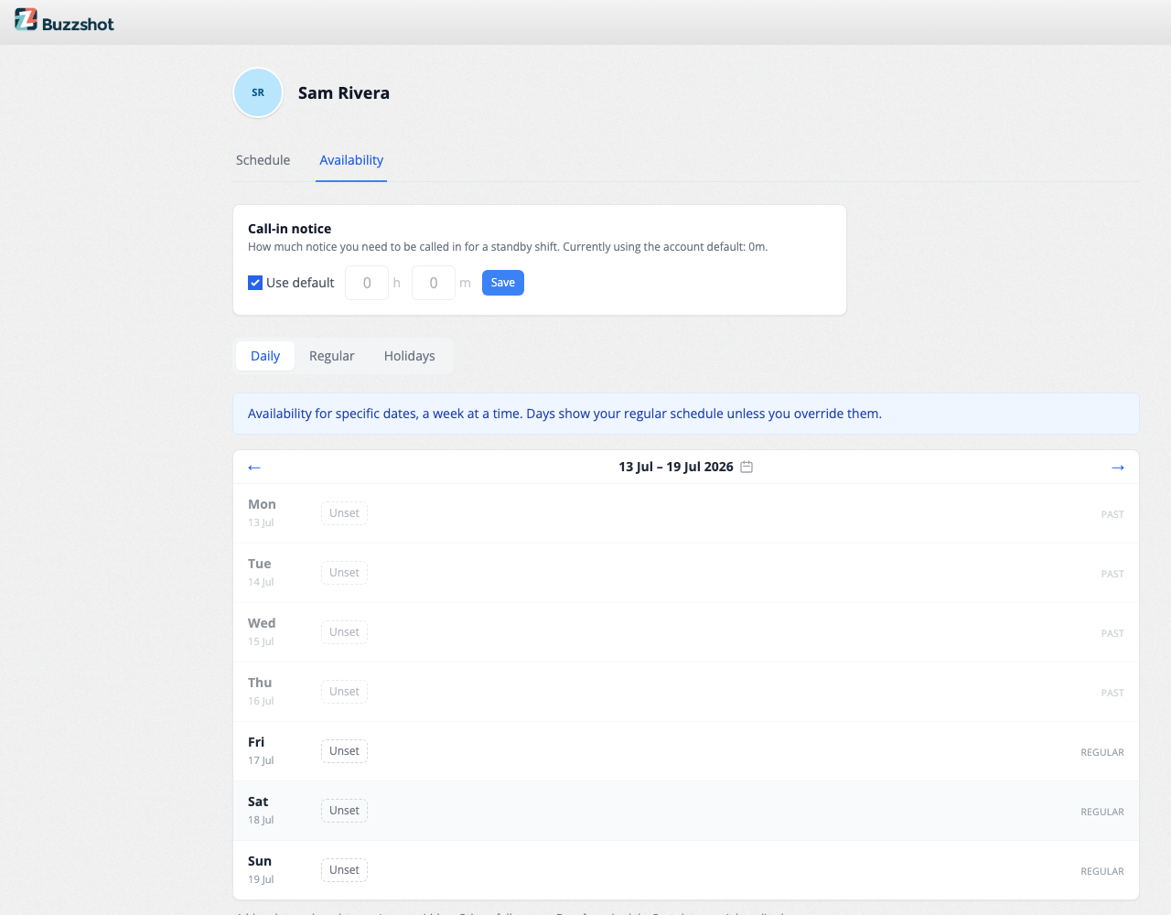The width and height of the screenshot is (1171, 915).
Task: Click the PAST label on Wed row
Action: click(1112, 633)
